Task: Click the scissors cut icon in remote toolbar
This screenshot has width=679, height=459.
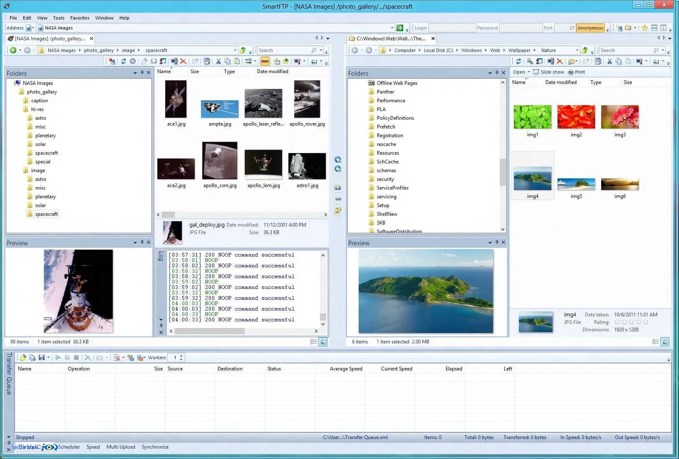Action: point(218,61)
